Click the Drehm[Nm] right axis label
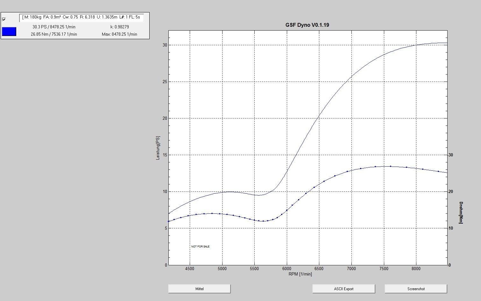The width and height of the screenshot is (481, 301). (461, 212)
